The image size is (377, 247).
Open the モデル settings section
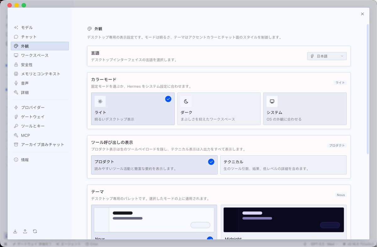pyautogui.click(x=40, y=28)
